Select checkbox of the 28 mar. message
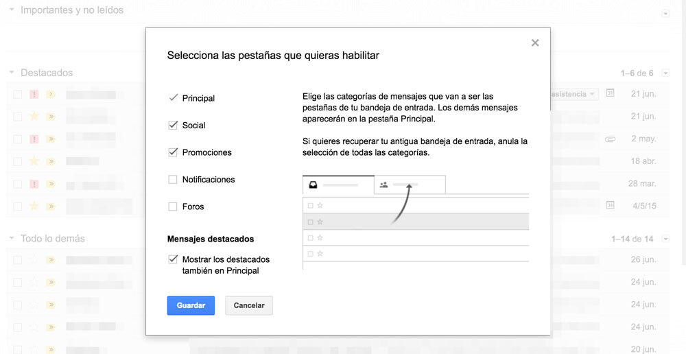The image size is (686, 354). 18,184
